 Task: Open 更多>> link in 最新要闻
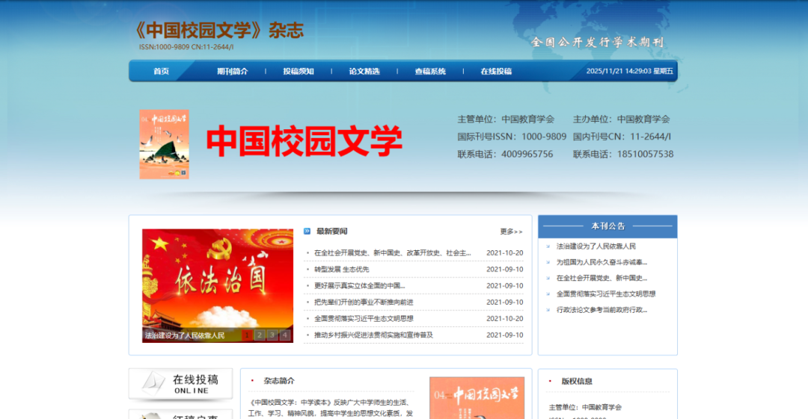[x=511, y=232]
